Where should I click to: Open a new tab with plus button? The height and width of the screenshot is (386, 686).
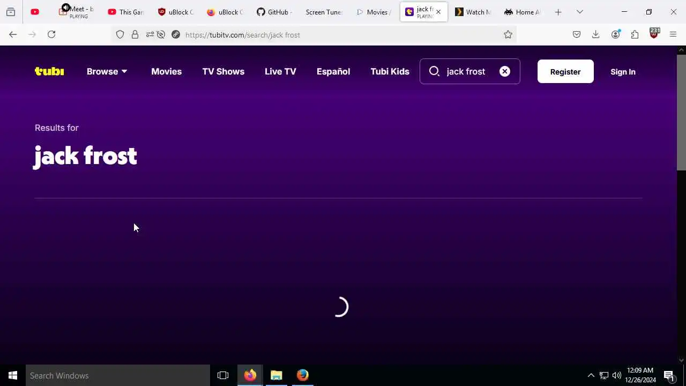pyautogui.click(x=558, y=12)
